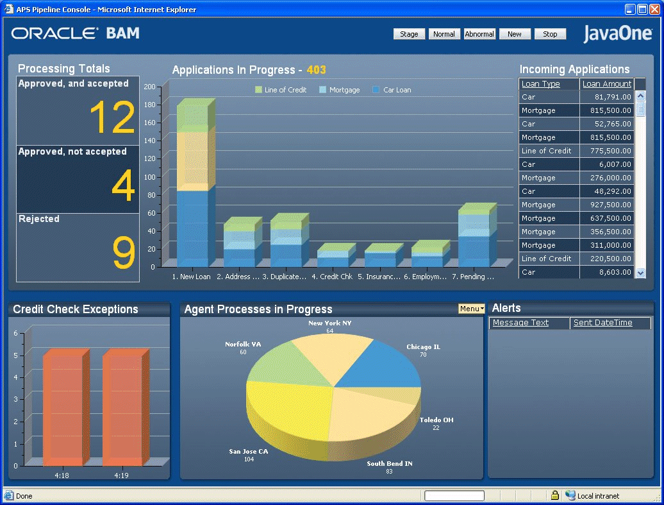Click the 4:18 credit check exception bar
The image size is (664, 505).
(66, 407)
